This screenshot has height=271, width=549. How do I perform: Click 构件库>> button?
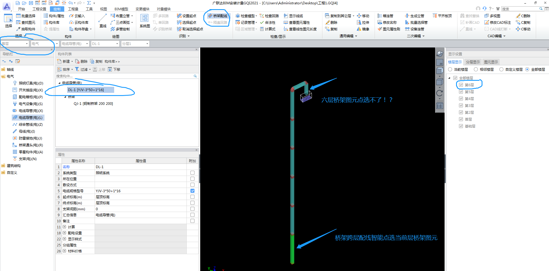(112, 61)
